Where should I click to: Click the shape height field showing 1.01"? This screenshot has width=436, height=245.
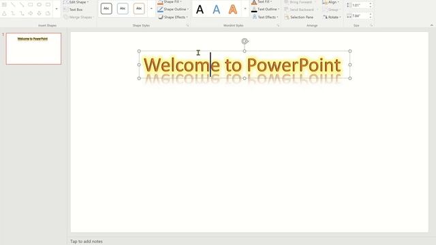tap(360, 5)
